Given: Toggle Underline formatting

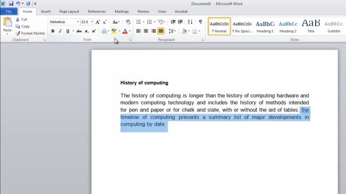Looking at the screenshot, I should point(68,31).
